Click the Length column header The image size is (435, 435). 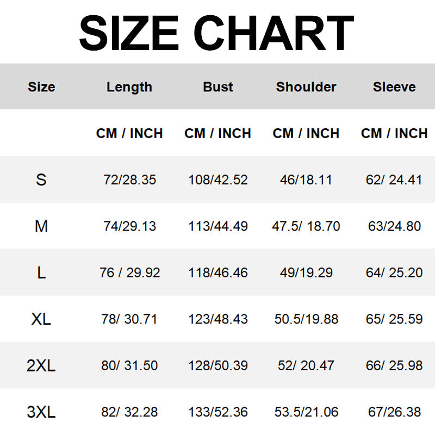tap(129, 87)
